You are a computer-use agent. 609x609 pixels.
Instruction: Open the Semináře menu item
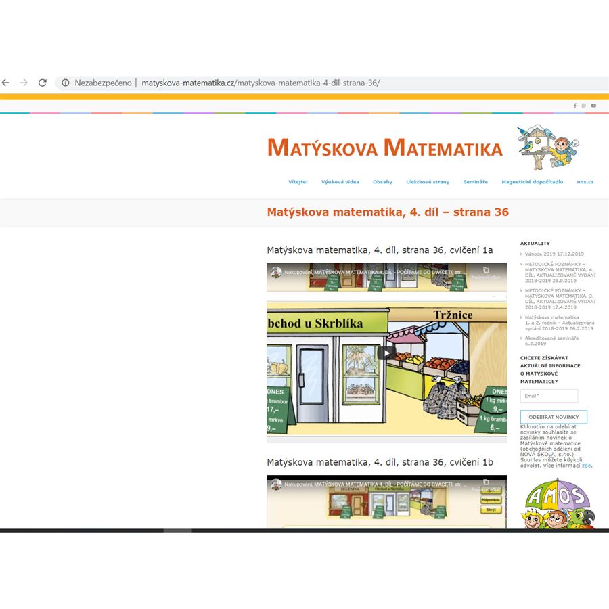point(475,182)
